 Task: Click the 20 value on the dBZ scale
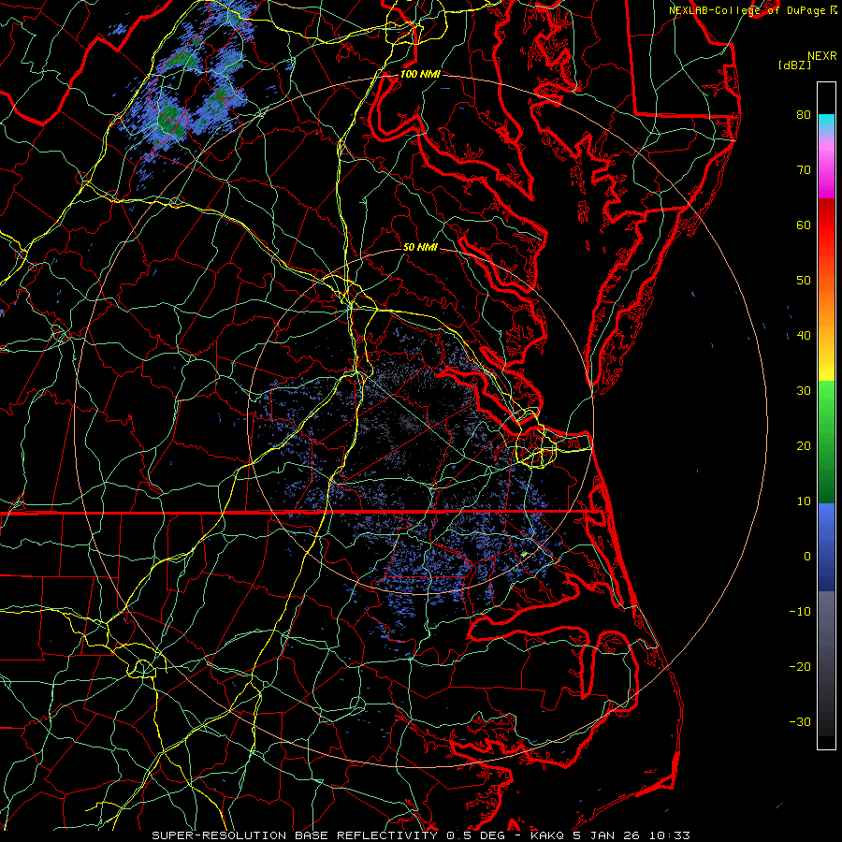(804, 446)
